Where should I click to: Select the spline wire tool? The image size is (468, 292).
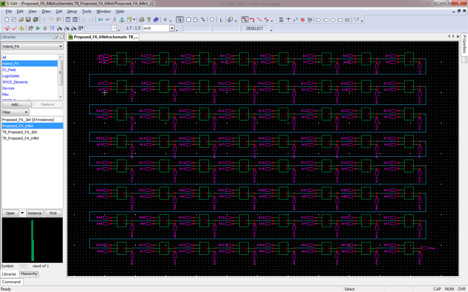[x=266, y=19]
